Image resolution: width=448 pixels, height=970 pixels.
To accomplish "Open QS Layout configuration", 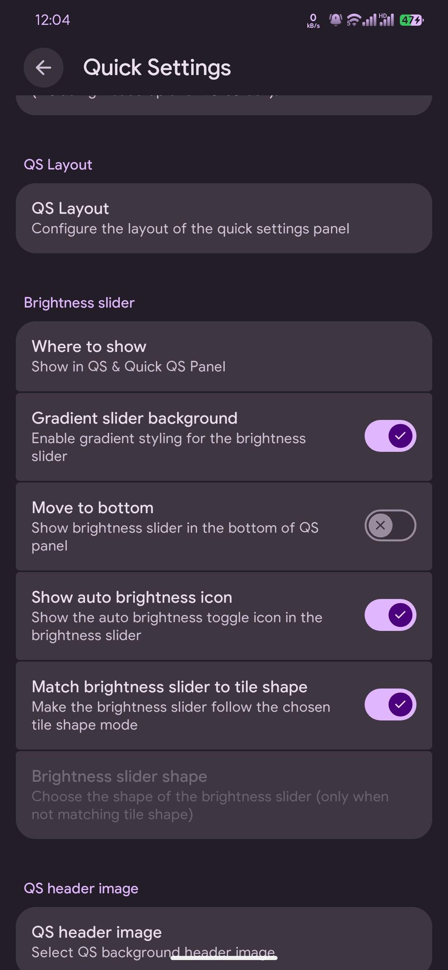I will (224, 218).
